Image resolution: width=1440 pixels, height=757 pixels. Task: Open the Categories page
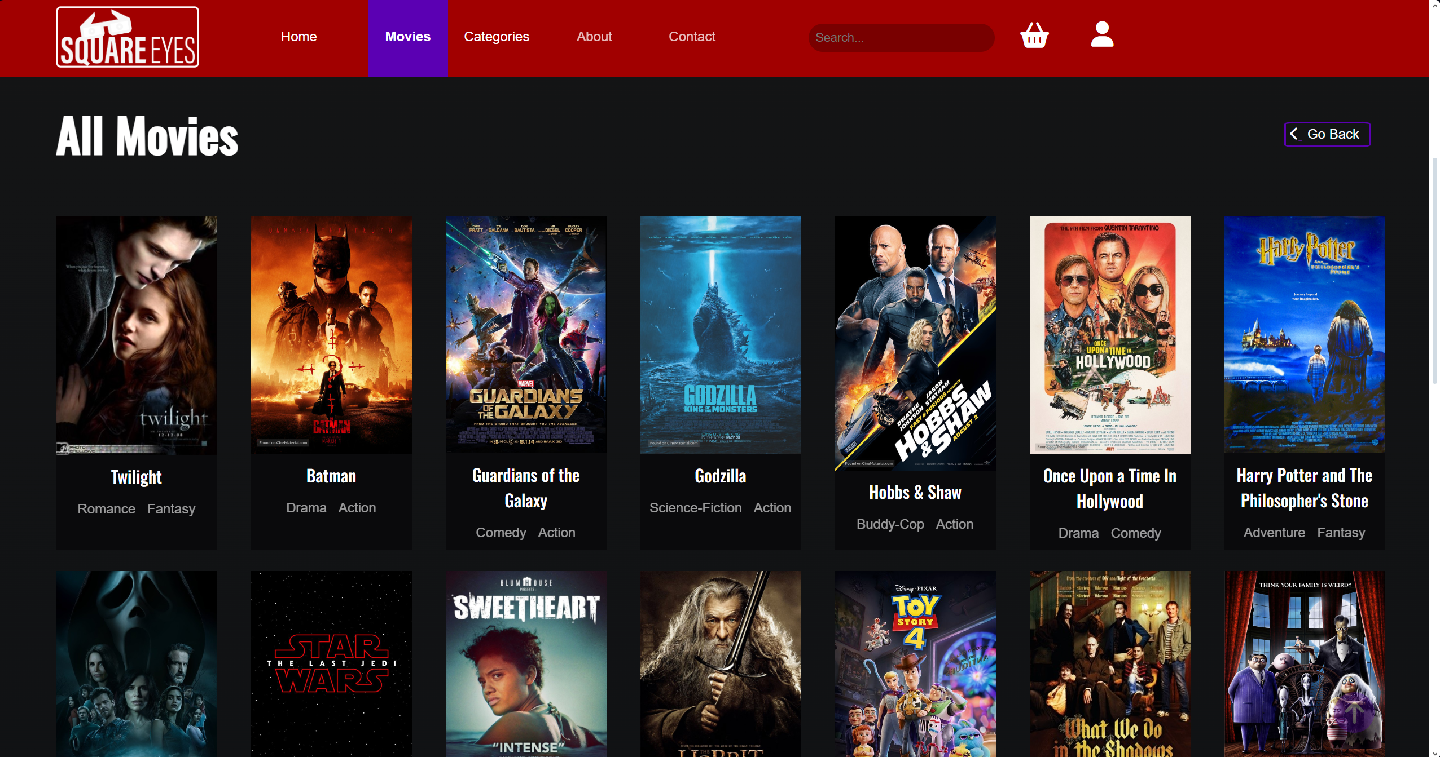[x=496, y=36]
